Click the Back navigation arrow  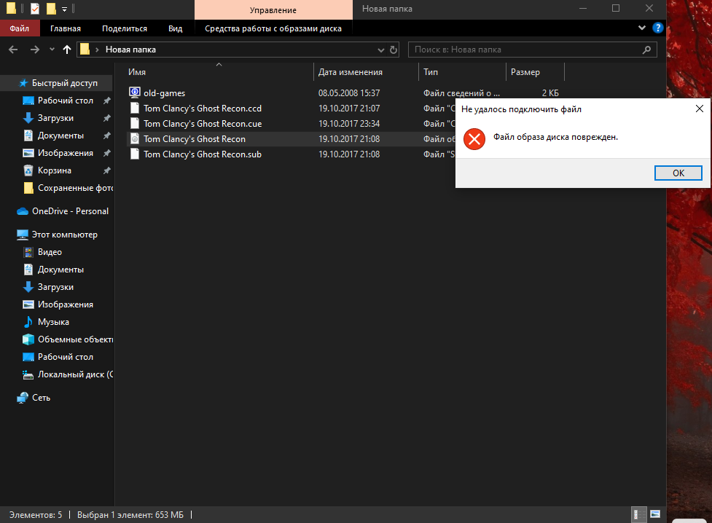point(13,50)
